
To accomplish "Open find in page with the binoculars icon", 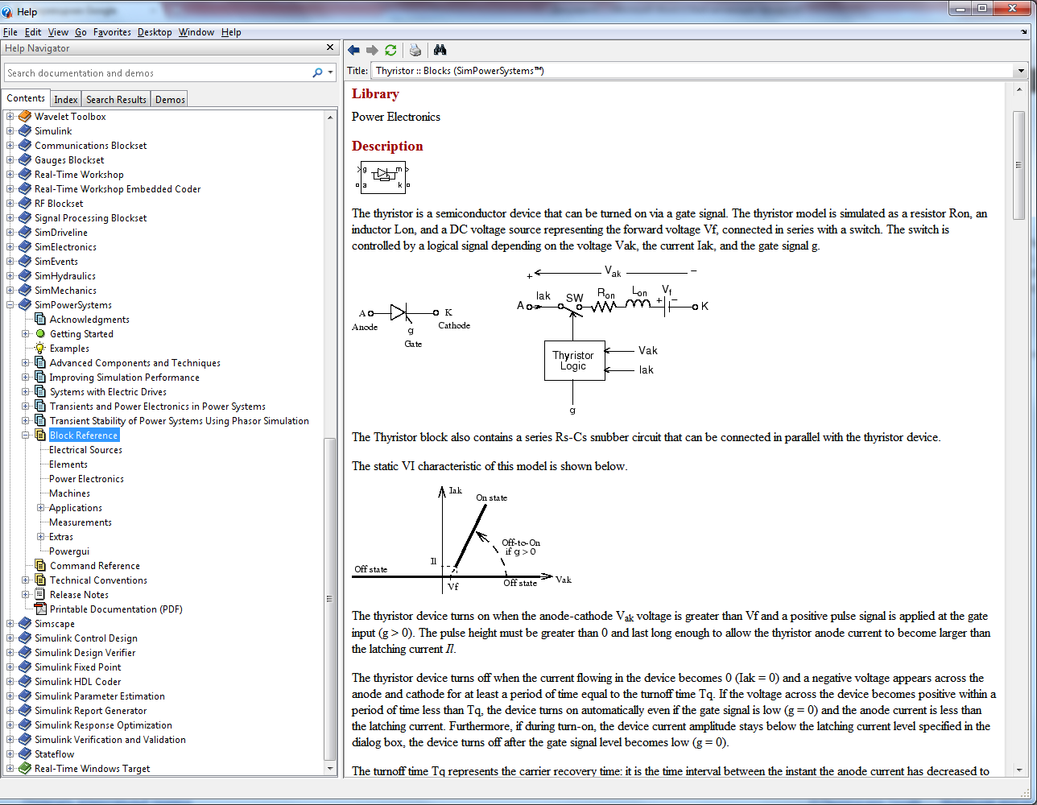I will 440,50.
